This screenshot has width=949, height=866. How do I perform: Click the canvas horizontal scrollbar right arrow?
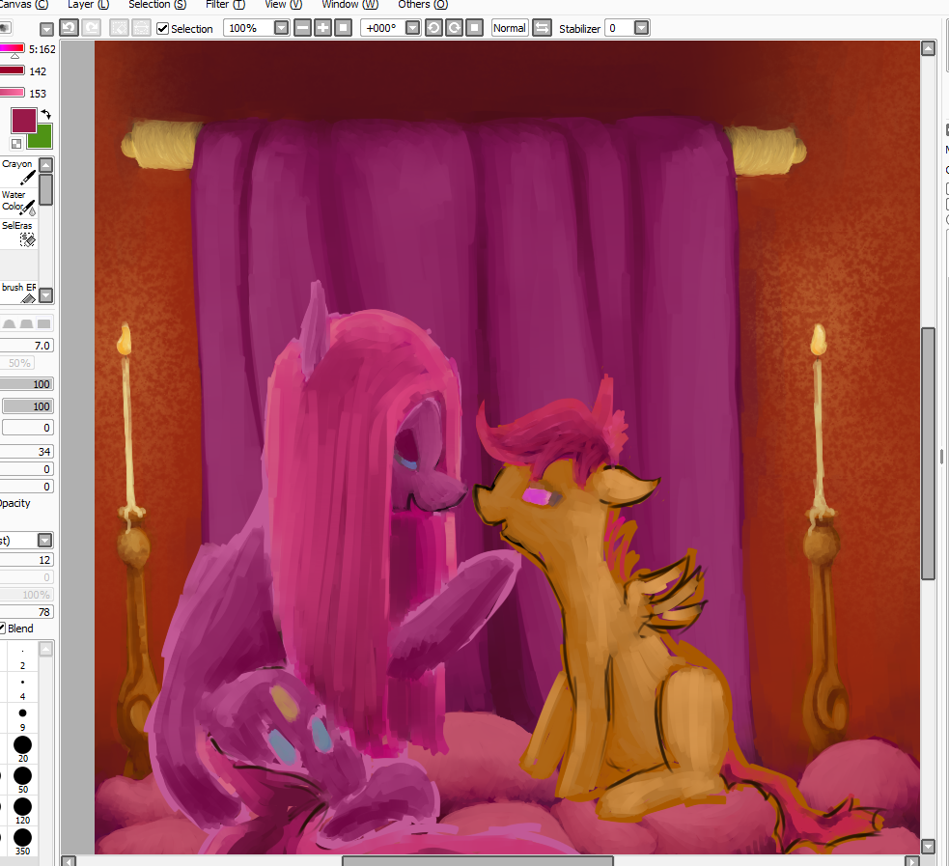click(x=911, y=860)
